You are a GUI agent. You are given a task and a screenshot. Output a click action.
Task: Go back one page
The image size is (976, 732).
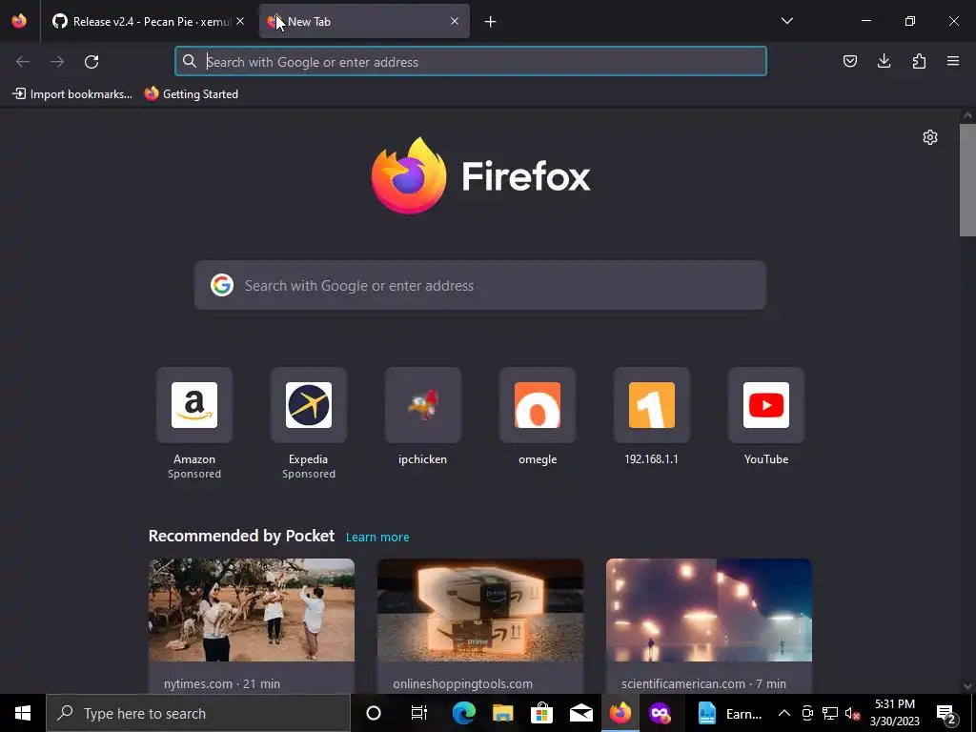(x=23, y=62)
